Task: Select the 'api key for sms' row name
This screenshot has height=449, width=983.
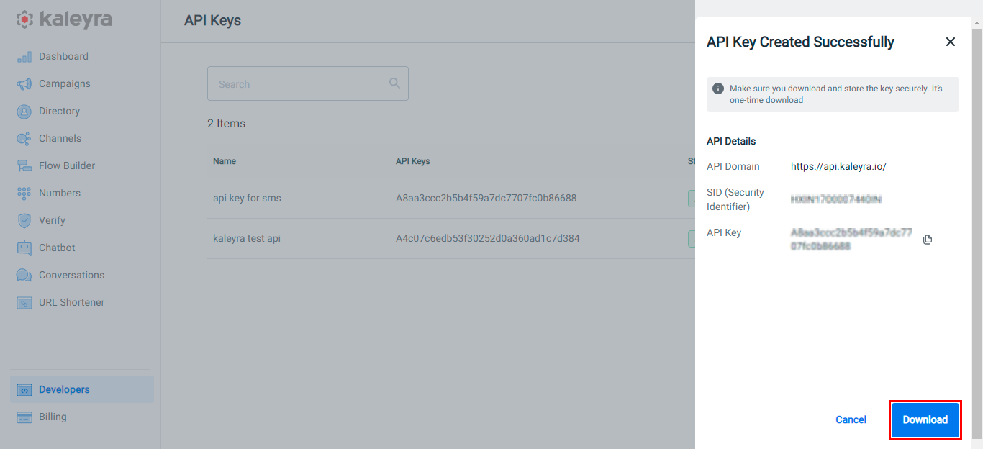Action: point(247,198)
